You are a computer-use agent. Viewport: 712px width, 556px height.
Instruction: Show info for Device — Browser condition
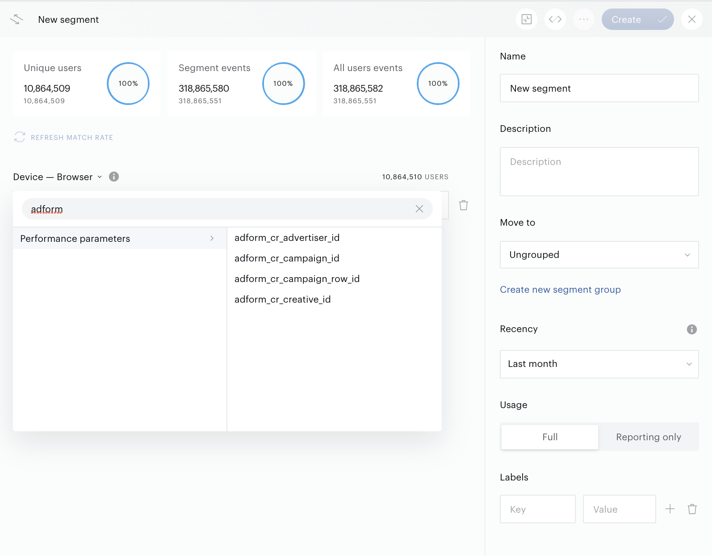click(114, 177)
